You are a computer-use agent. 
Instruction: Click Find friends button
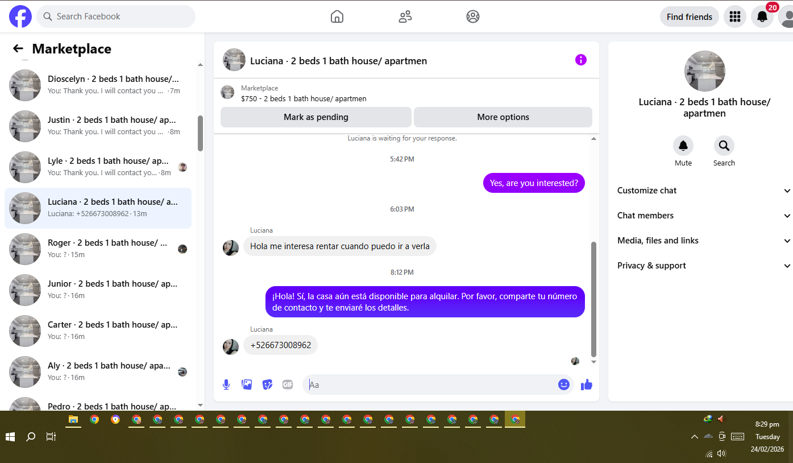690,16
